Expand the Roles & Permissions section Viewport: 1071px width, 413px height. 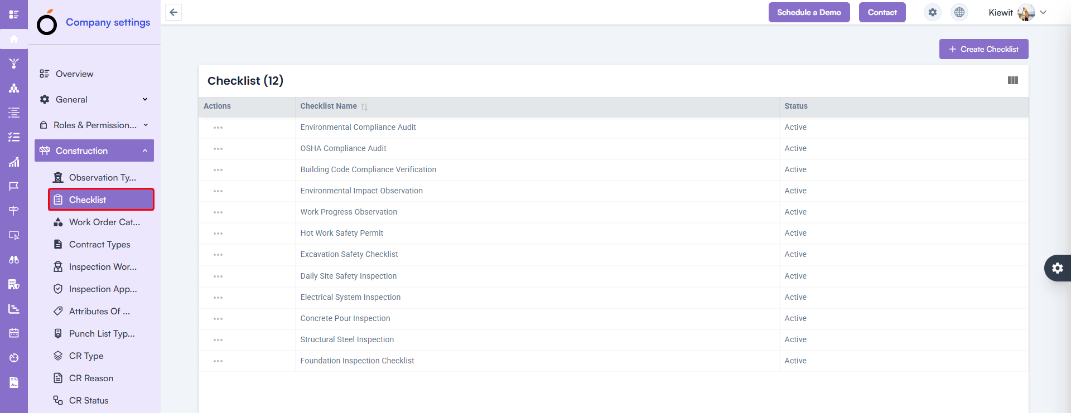pyautogui.click(x=94, y=125)
